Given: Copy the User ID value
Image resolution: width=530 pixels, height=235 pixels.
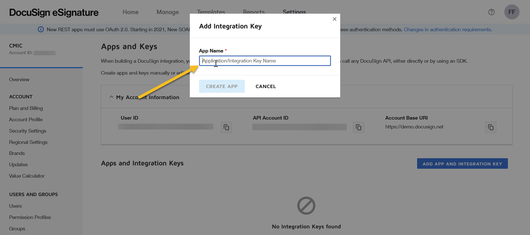Looking at the screenshot, I should coord(226,127).
